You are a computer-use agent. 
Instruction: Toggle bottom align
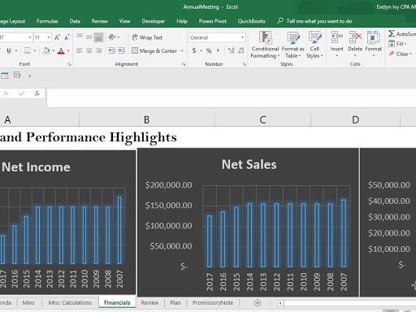(x=99, y=37)
